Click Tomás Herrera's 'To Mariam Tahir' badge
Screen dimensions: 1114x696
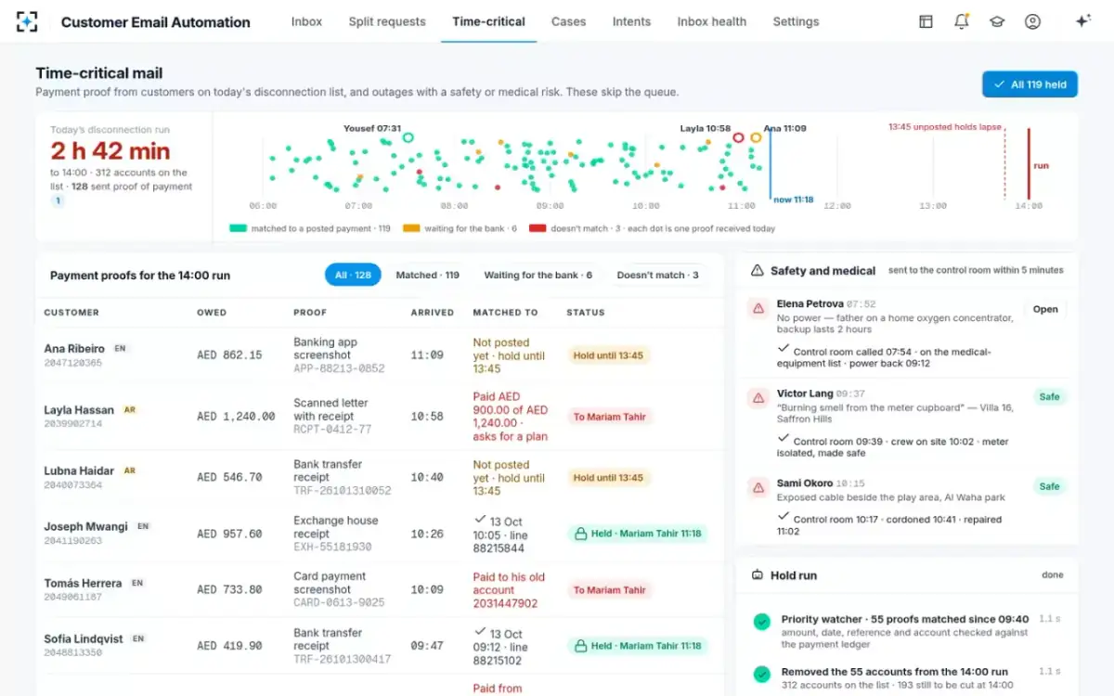click(x=609, y=590)
